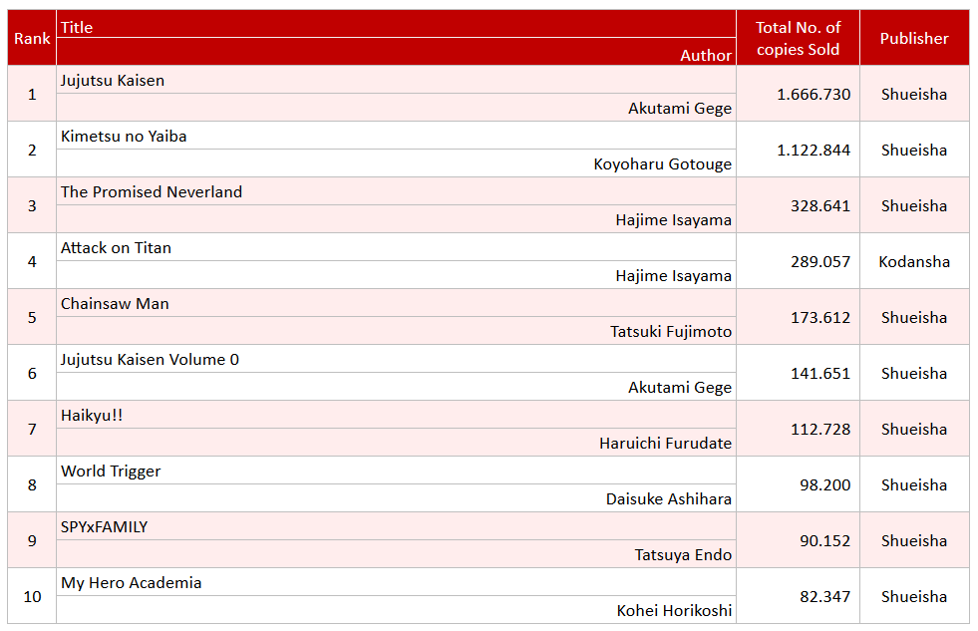
Task: Select the Jujutsu Kaisen Volume 0 title cell
Action: (396, 359)
